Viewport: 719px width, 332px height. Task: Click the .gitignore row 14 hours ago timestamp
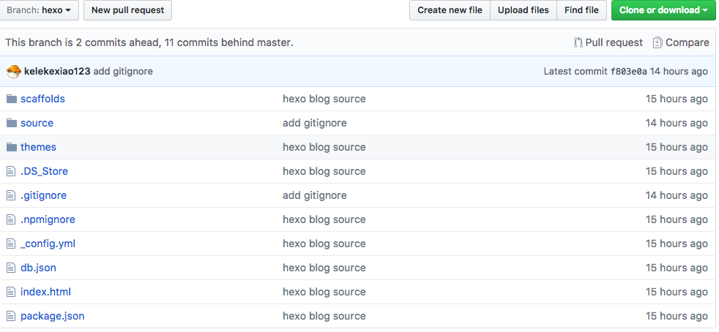point(677,195)
